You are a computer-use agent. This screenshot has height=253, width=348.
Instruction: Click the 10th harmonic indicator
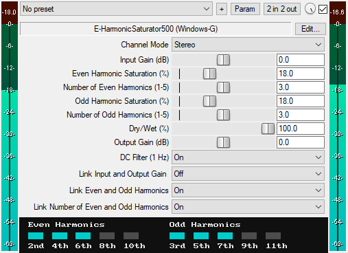[131, 236]
